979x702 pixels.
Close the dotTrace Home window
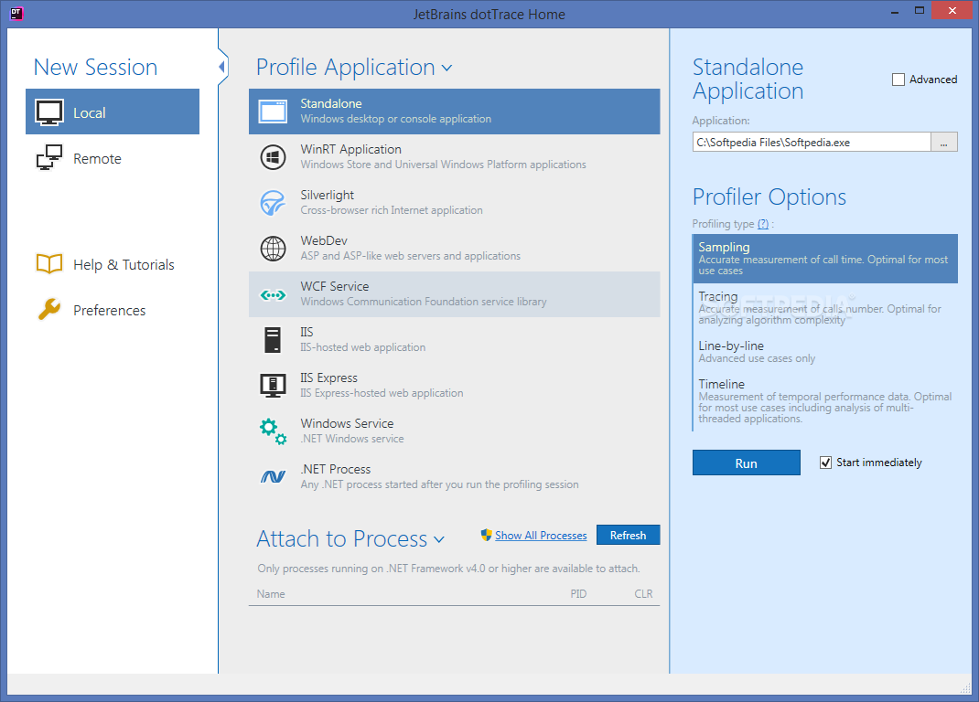(952, 11)
